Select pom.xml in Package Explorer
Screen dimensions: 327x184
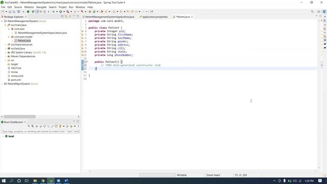click(16, 80)
